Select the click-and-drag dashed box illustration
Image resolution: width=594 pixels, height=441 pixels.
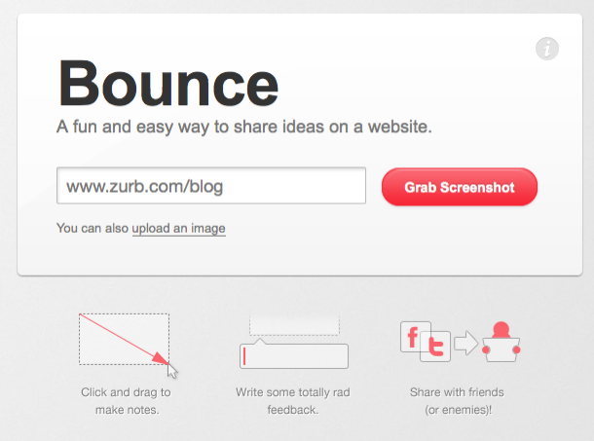124,339
